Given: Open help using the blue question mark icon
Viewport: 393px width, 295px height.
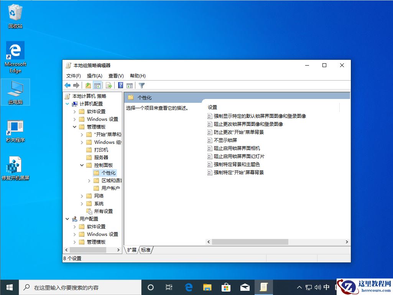Looking at the screenshot, I should [x=120, y=85].
